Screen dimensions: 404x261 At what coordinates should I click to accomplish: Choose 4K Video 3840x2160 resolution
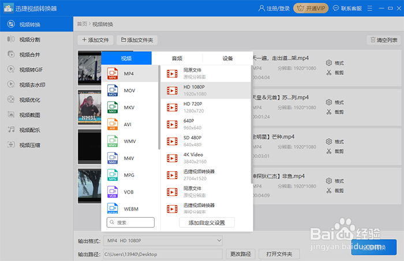(x=205, y=158)
